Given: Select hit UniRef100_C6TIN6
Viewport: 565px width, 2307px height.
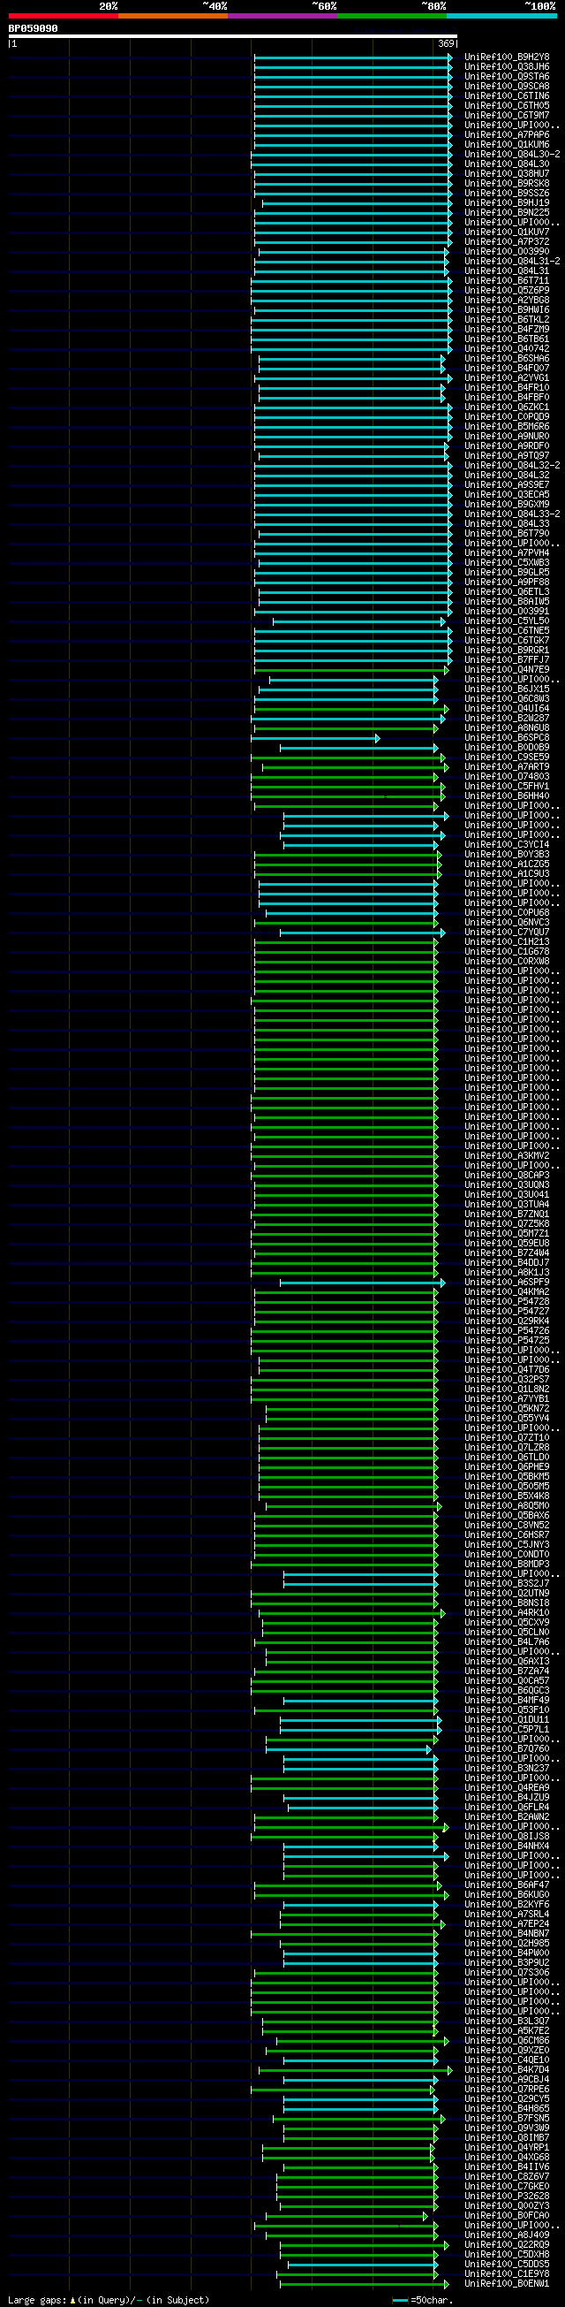Looking at the screenshot, I should click(x=507, y=95).
